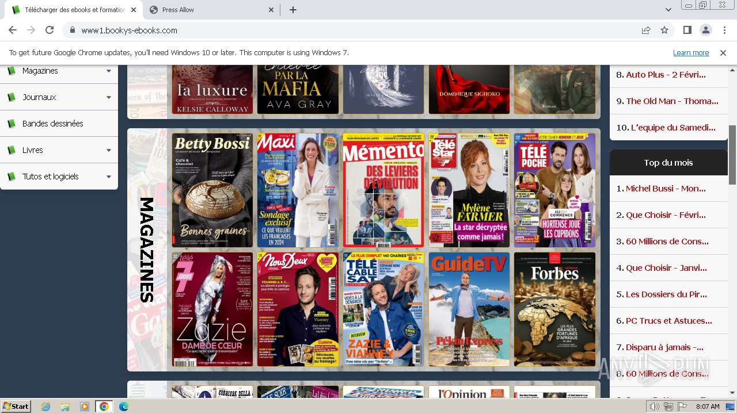Open Les Dossiers du Pir... link

tap(666, 294)
